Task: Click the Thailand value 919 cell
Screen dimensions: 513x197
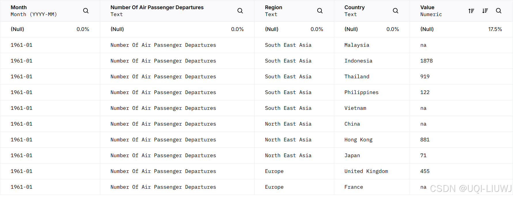Action: click(425, 77)
